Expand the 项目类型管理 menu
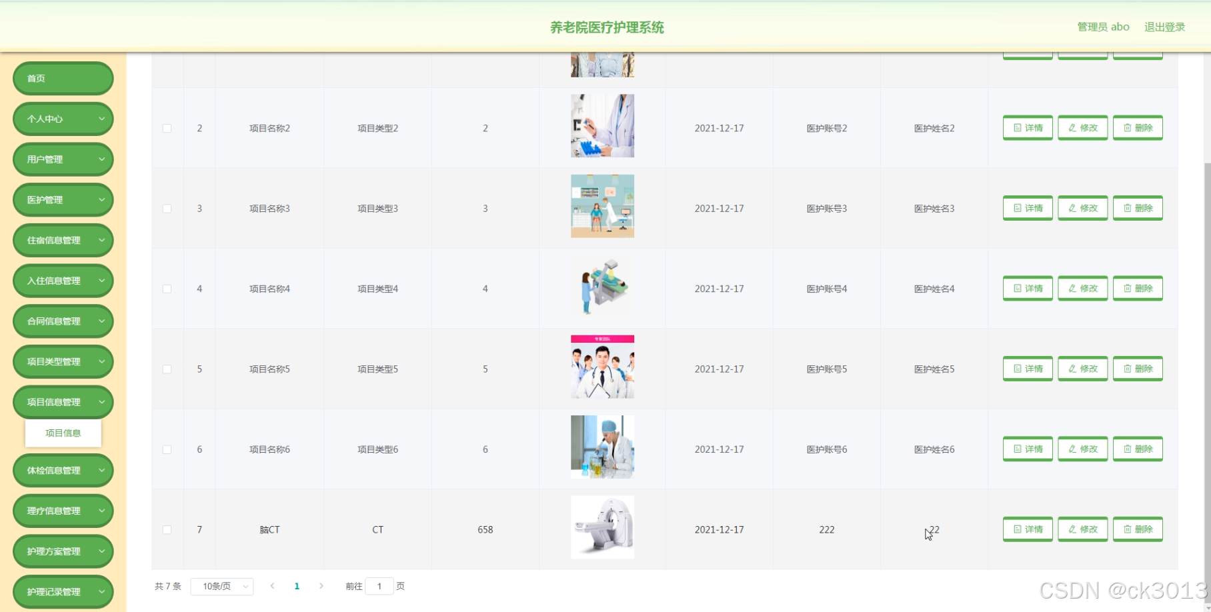The width and height of the screenshot is (1211, 612). (x=63, y=362)
